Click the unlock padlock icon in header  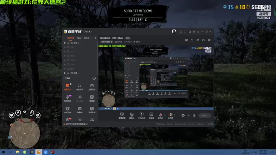coord(192,40)
